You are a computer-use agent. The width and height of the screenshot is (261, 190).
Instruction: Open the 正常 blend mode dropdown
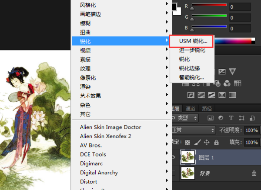194,130
